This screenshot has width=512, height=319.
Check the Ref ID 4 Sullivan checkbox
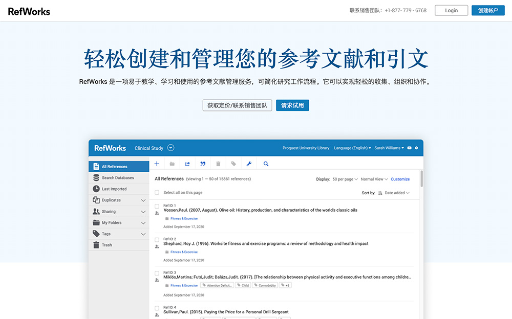coord(157,308)
